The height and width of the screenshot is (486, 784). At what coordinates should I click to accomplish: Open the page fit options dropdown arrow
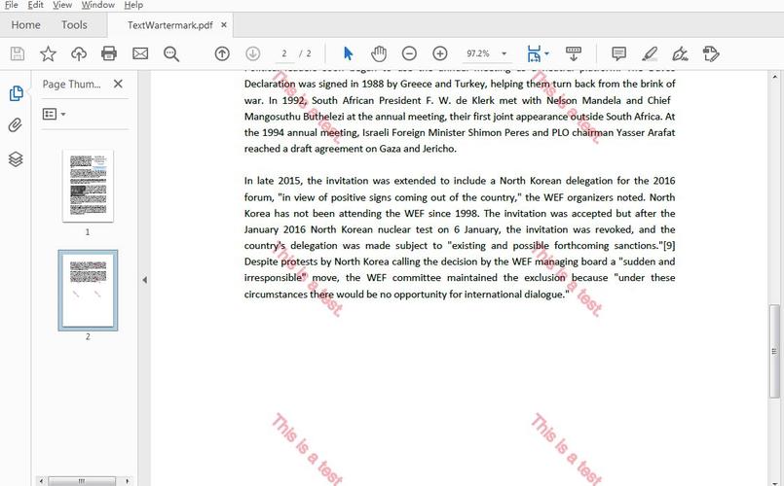[x=546, y=53]
